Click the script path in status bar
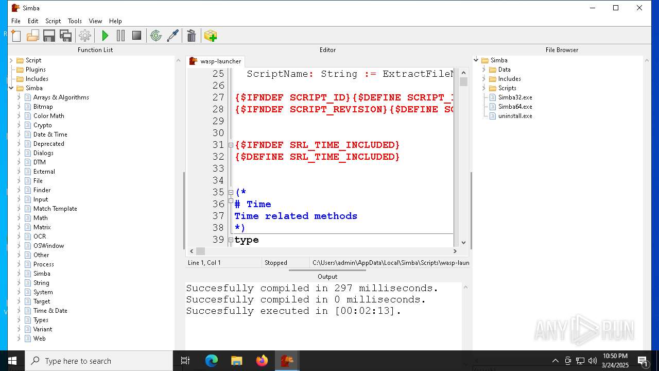Screen dimensions: 659x371 pyautogui.click(x=391, y=263)
